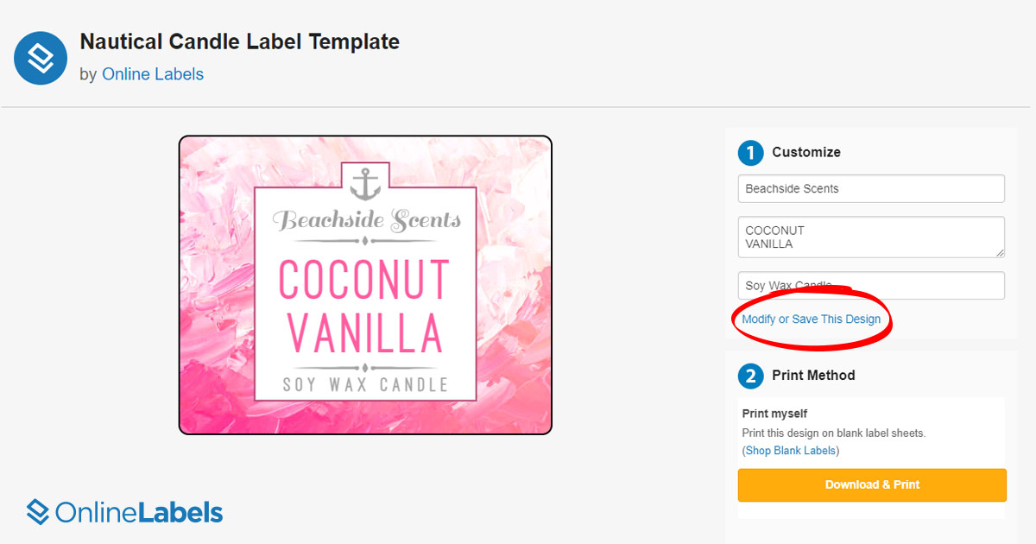Image resolution: width=1036 pixels, height=544 pixels.
Task: Open the Shop Blank Labels link
Action: pos(792,450)
